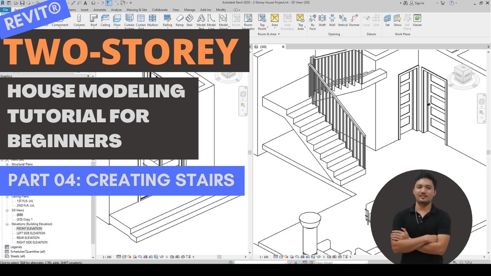Expand the Structural Plans tree node
The width and height of the screenshot is (491, 276).
[x=7, y=164]
